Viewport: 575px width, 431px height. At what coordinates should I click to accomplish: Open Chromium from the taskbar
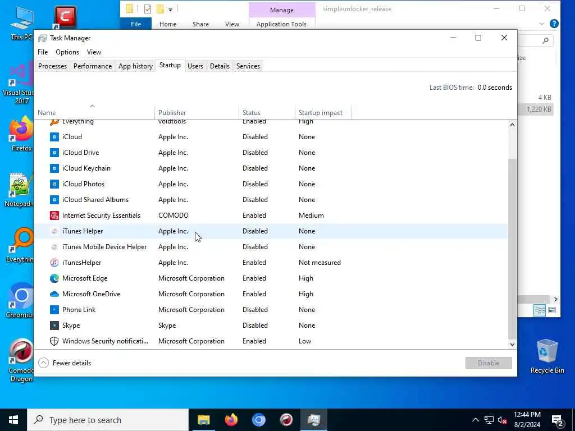(x=258, y=420)
